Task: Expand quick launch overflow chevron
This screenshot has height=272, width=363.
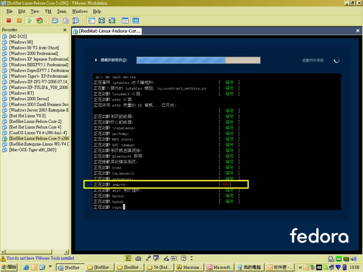Action: tap(50, 267)
